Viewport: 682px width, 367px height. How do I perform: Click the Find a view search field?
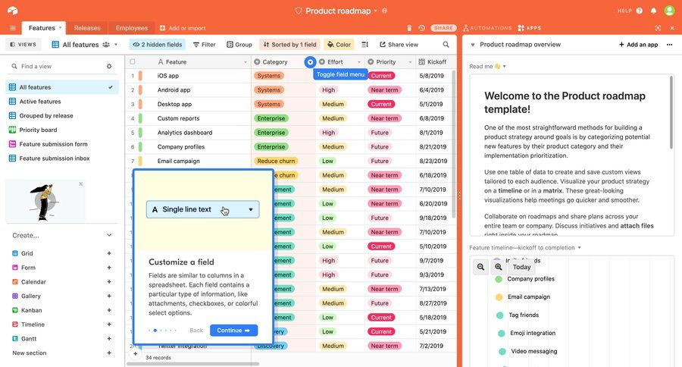click(x=57, y=66)
